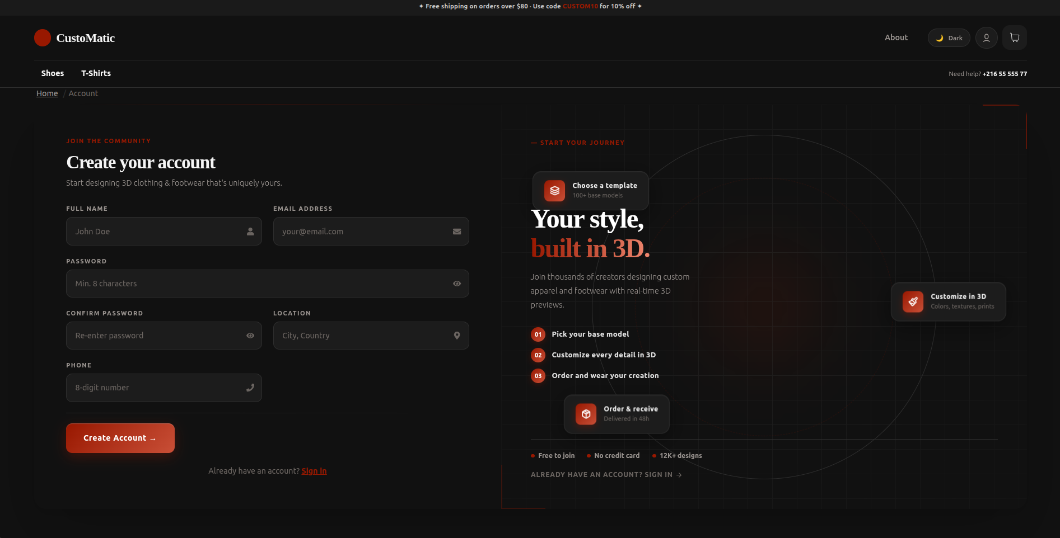Click the person icon in Full Name field
This screenshot has height=538, width=1060.
pyautogui.click(x=250, y=232)
